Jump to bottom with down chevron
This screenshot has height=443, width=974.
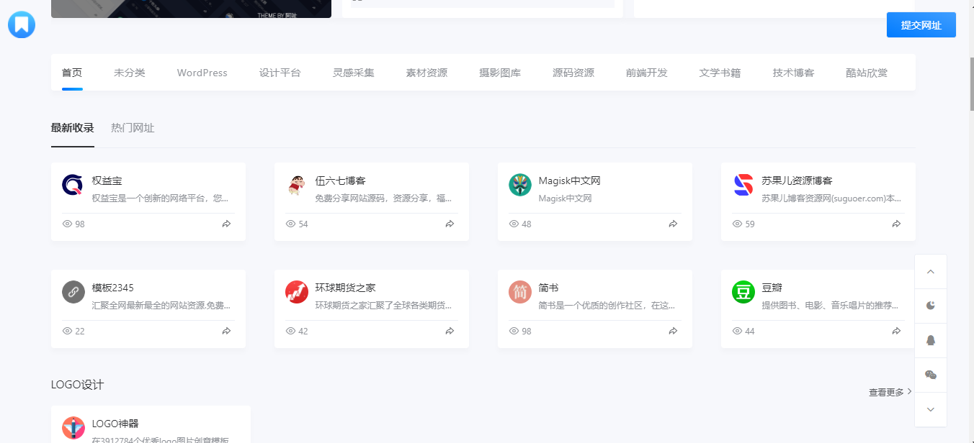[x=931, y=409]
